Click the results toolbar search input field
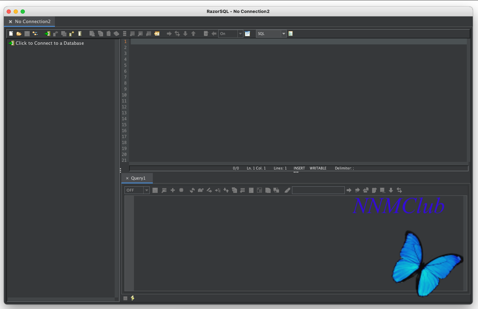 (x=318, y=190)
